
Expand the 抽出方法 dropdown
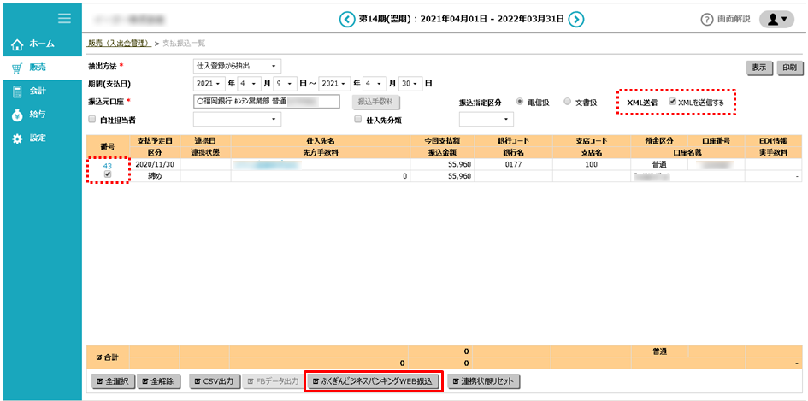click(238, 66)
